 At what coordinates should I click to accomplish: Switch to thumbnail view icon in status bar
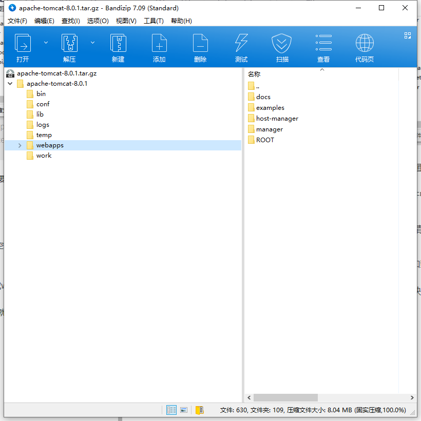(x=184, y=410)
